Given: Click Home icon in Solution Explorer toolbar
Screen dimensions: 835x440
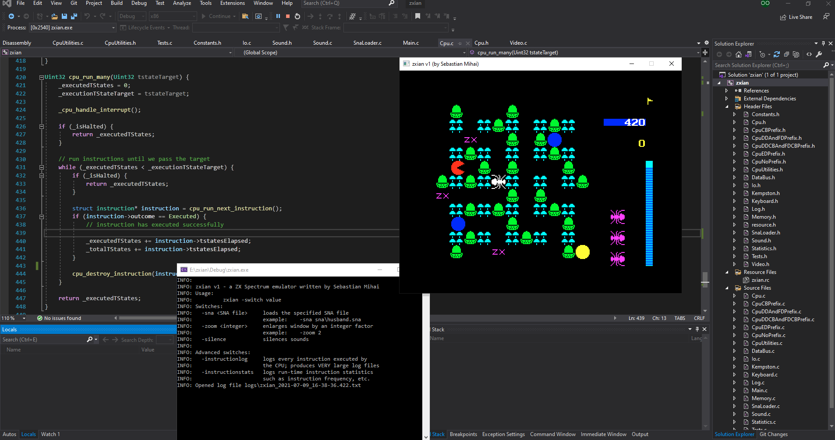Looking at the screenshot, I should (x=739, y=54).
